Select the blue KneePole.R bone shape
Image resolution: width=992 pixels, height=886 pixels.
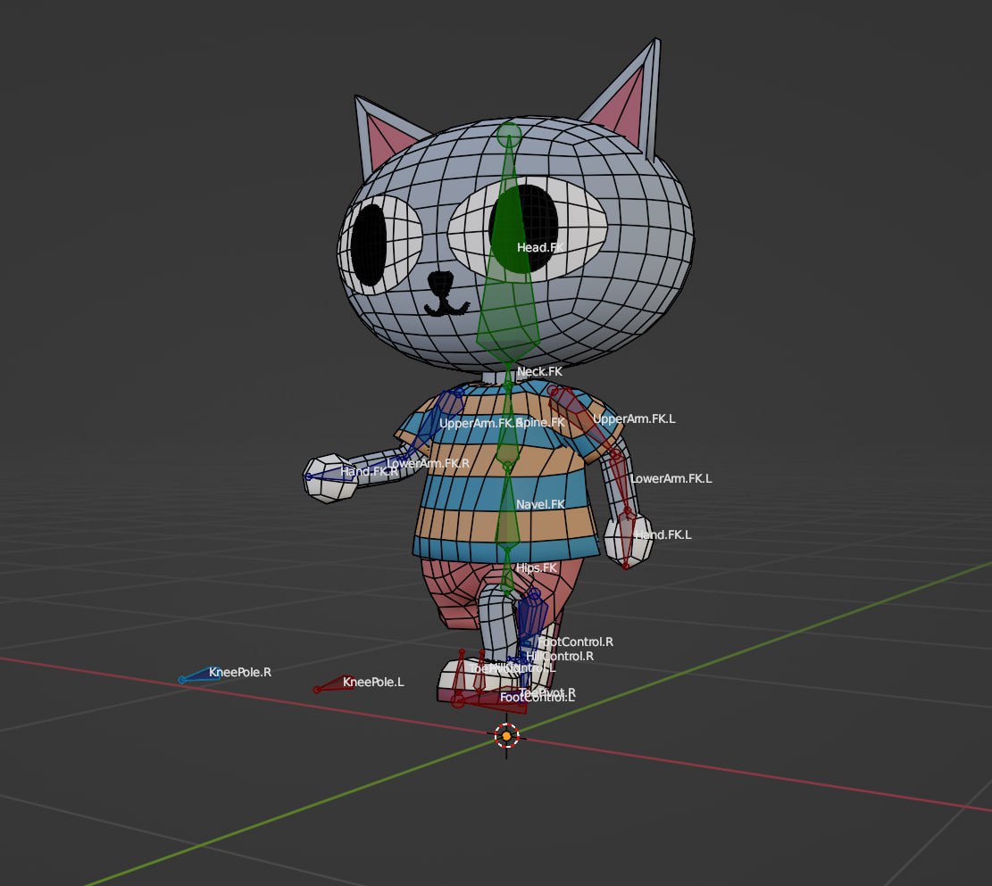pos(198,675)
